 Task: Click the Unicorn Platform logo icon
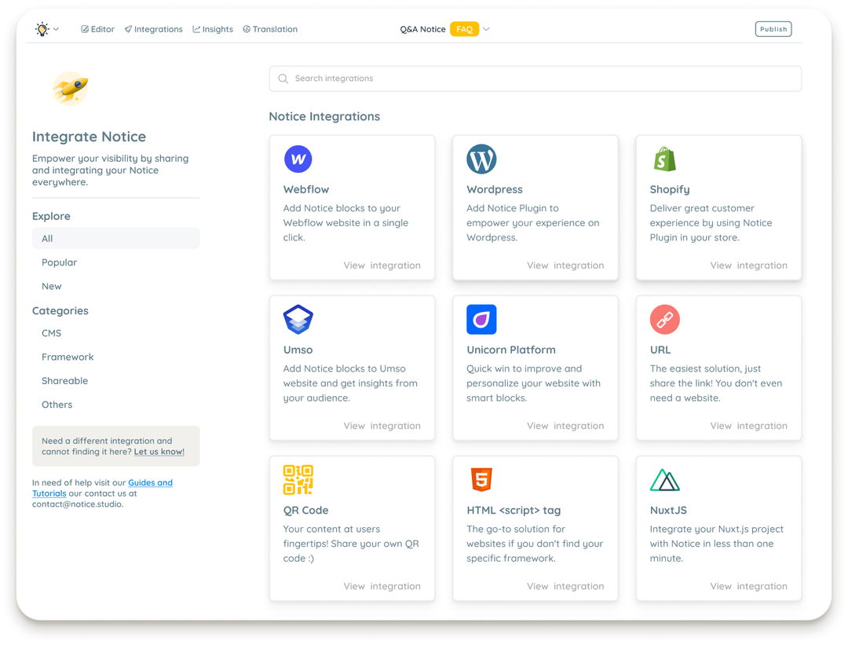(x=481, y=319)
